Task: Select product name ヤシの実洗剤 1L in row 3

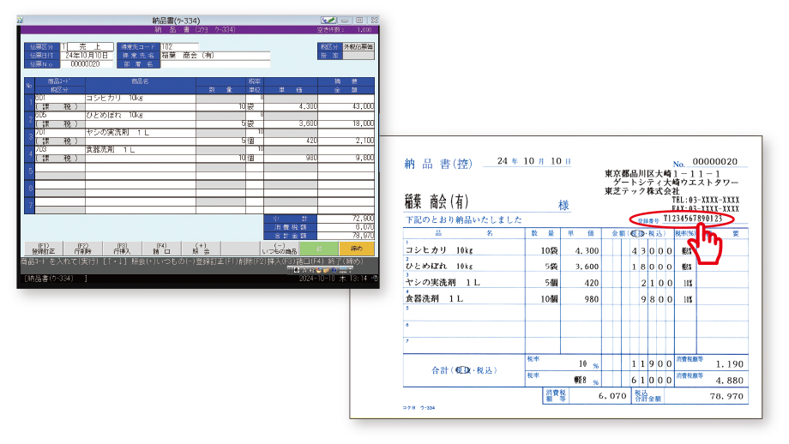Action: [117, 132]
